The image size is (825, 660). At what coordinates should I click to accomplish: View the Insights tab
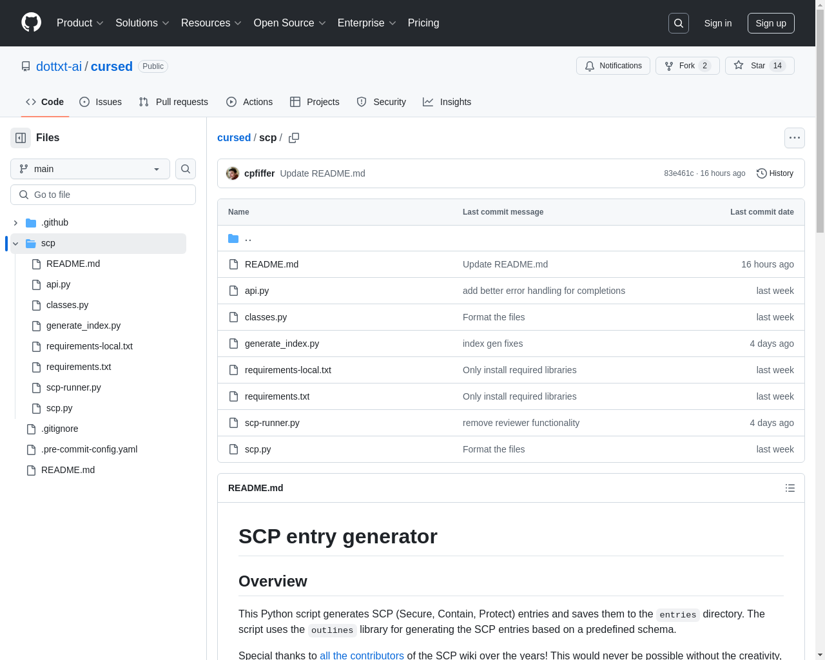[447, 102]
